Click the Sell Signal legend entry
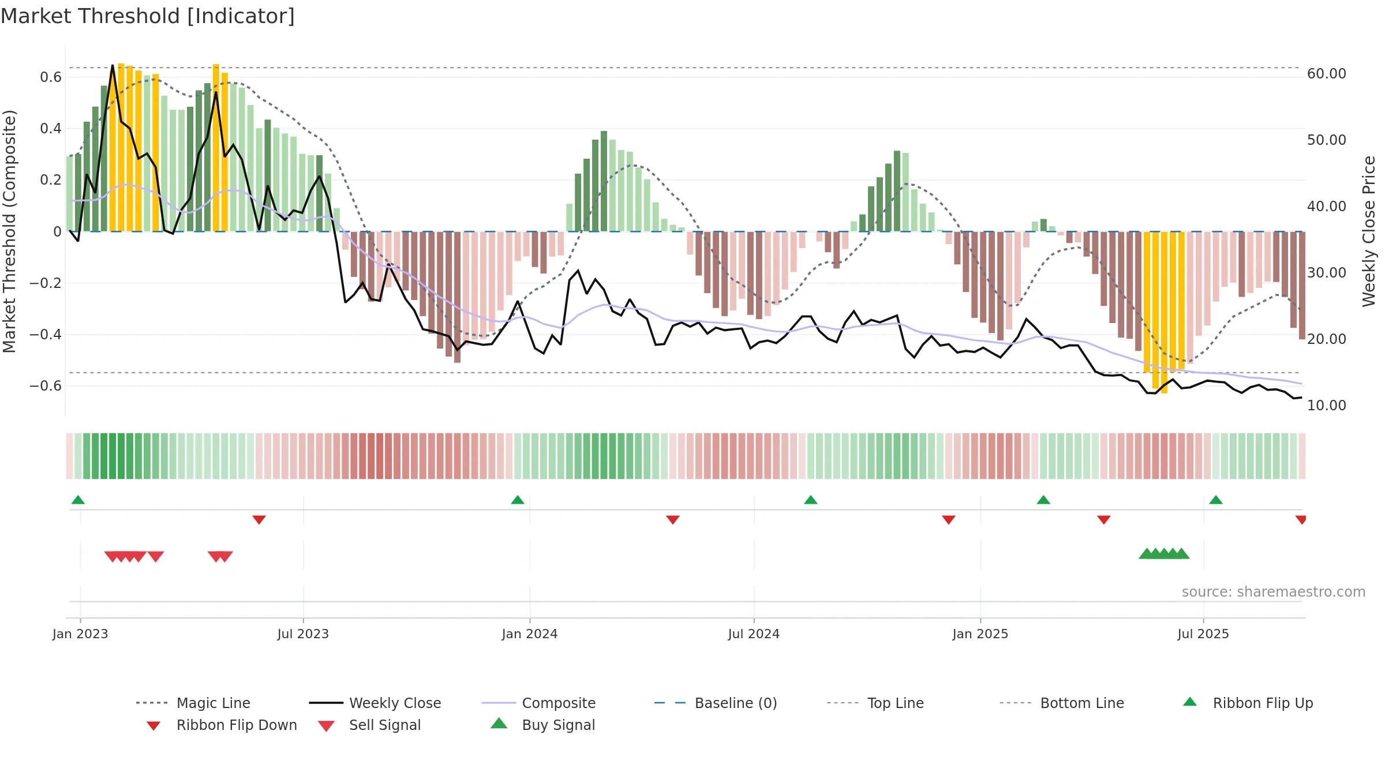Viewport: 1385px width, 779px height. pos(369,725)
